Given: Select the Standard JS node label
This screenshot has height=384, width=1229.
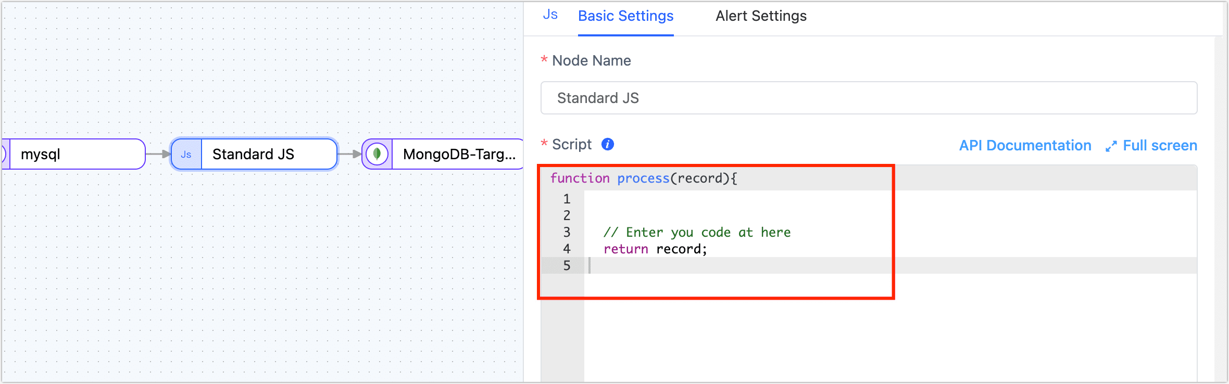Looking at the screenshot, I should click(253, 155).
